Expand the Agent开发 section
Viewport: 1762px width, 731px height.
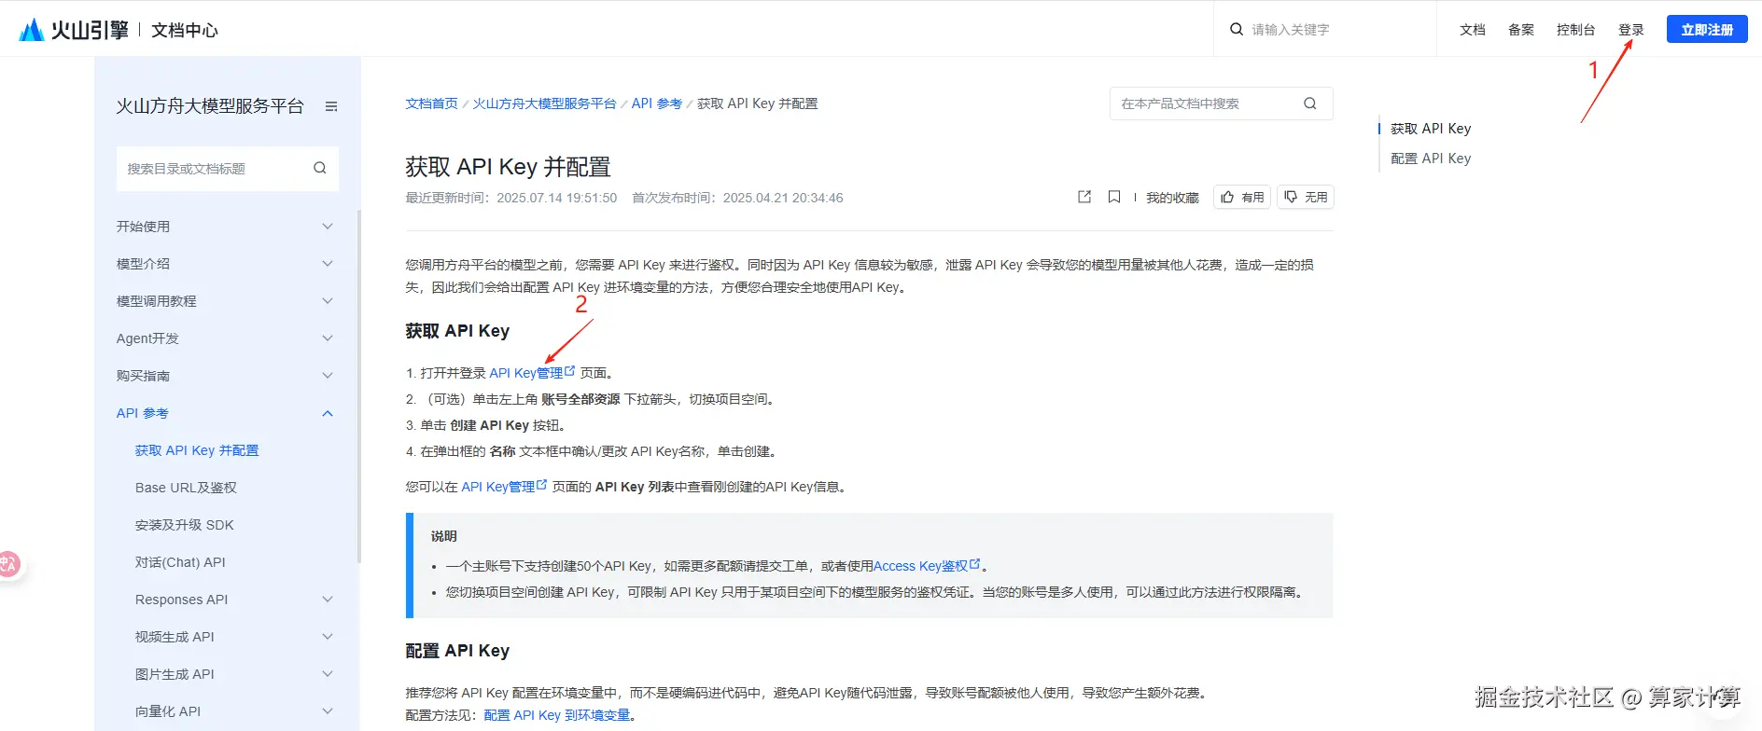point(328,338)
